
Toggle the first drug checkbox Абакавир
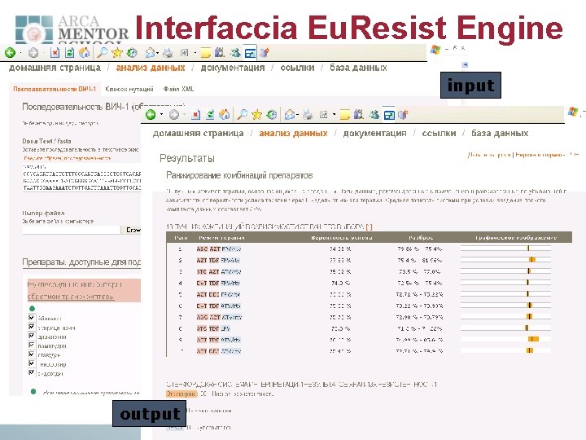[32, 318]
